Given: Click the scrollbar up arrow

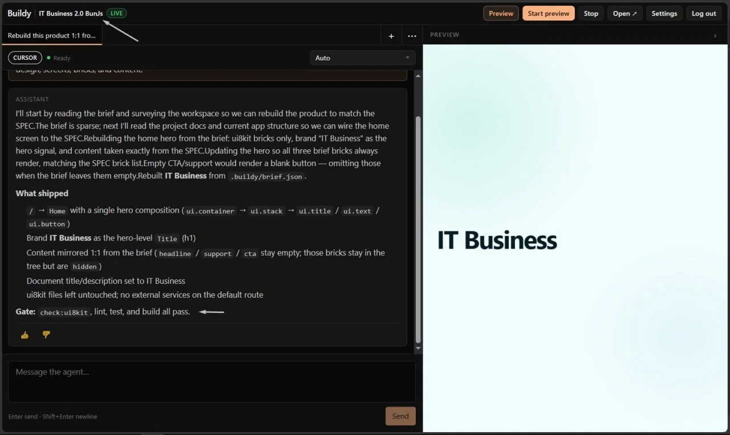Looking at the screenshot, I should click(x=418, y=75).
